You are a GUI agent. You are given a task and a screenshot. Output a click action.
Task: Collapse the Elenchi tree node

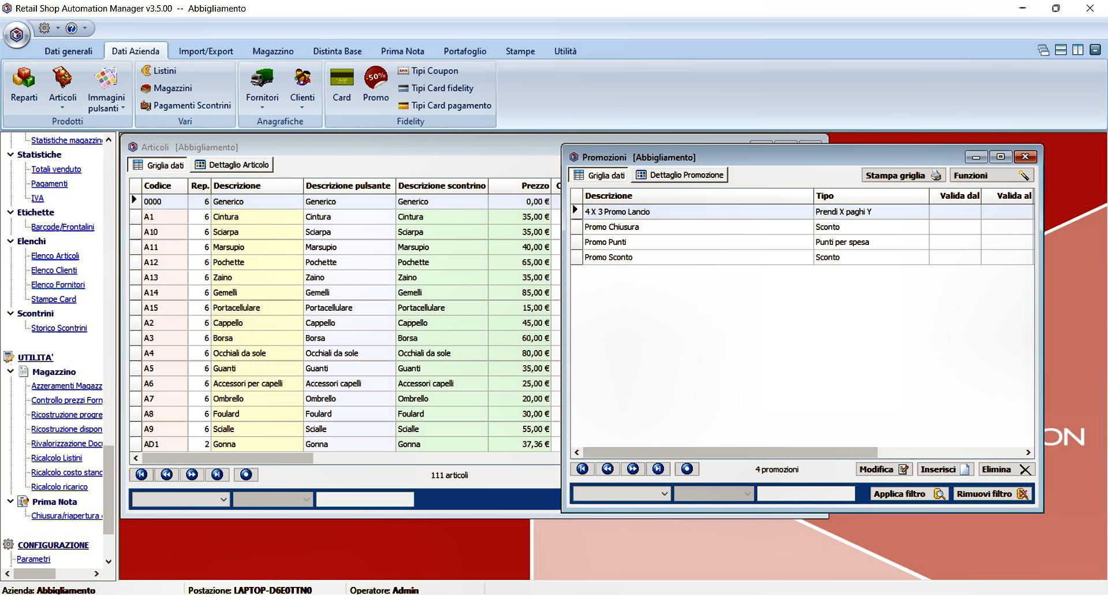pyautogui.click(x=10, y=241)
